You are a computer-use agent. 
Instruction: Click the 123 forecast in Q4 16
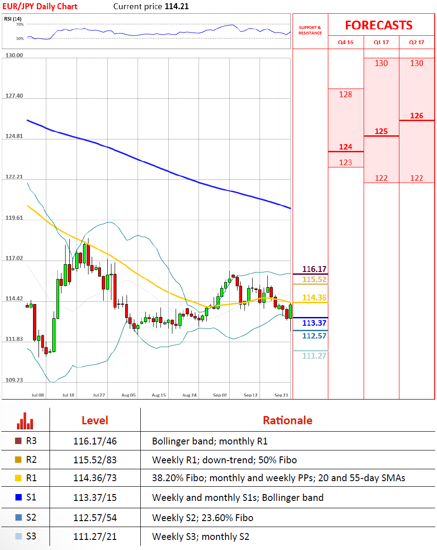pos(345,162)
